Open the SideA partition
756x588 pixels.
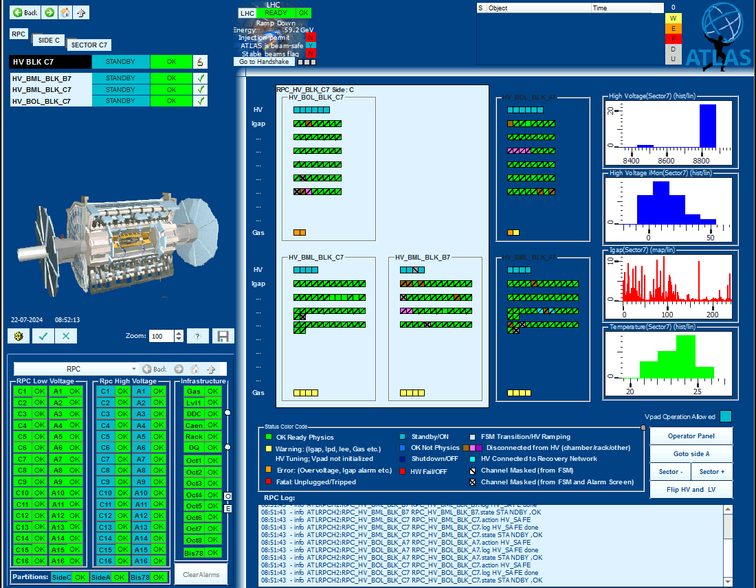(101, 577)
